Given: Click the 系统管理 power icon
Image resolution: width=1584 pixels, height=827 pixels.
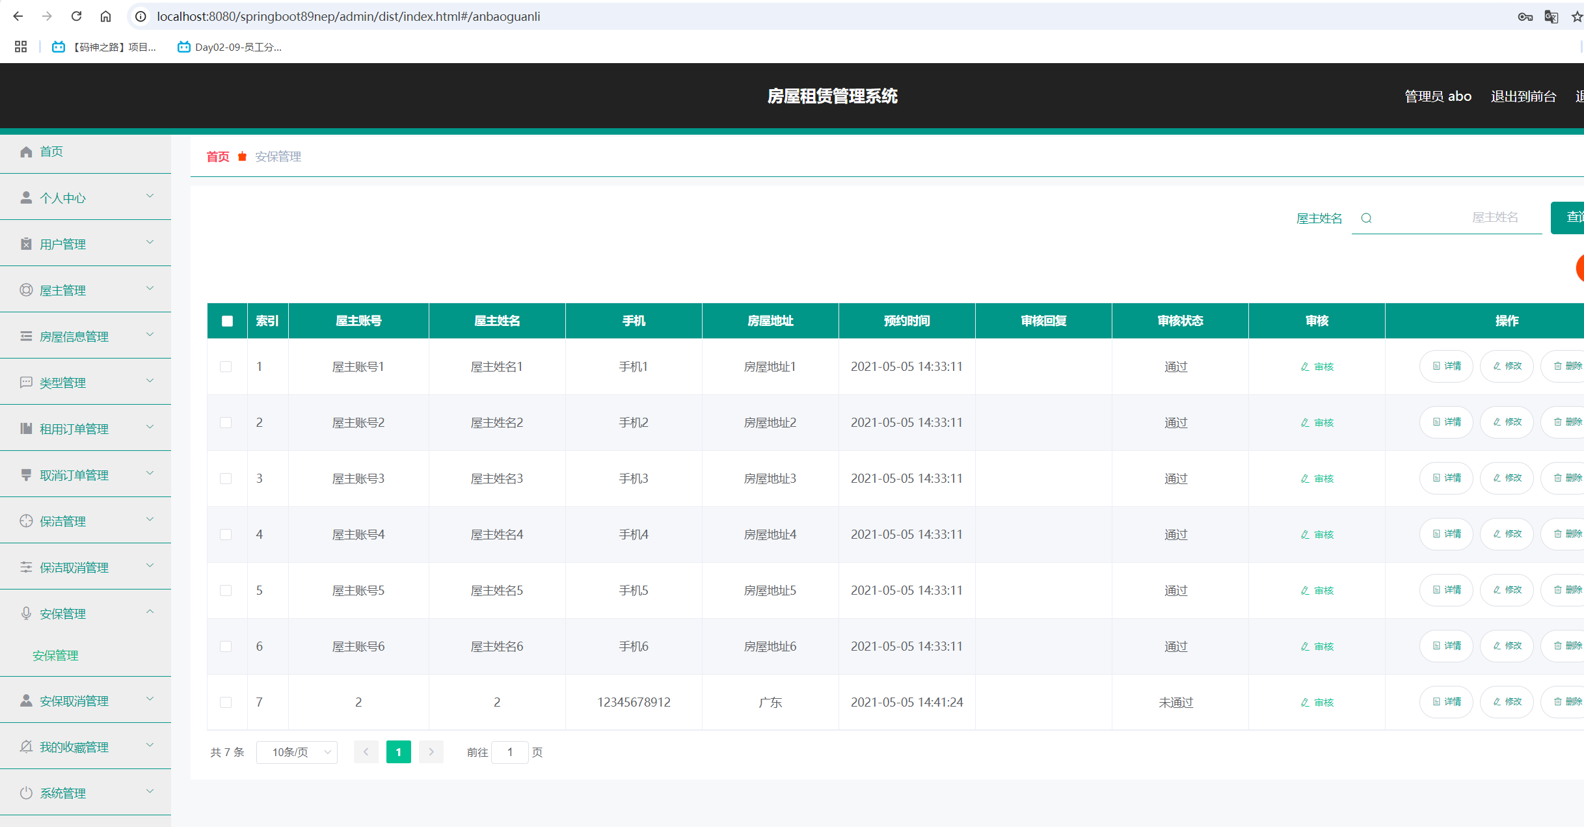Looking at the screenshot, I should click(x=26, y=793).
